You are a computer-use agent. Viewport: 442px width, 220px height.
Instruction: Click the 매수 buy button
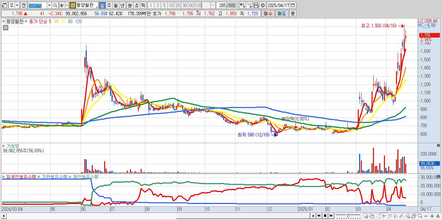(x=268, y=13)
